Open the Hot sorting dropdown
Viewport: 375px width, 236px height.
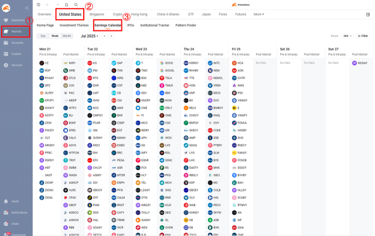(347, 36)
